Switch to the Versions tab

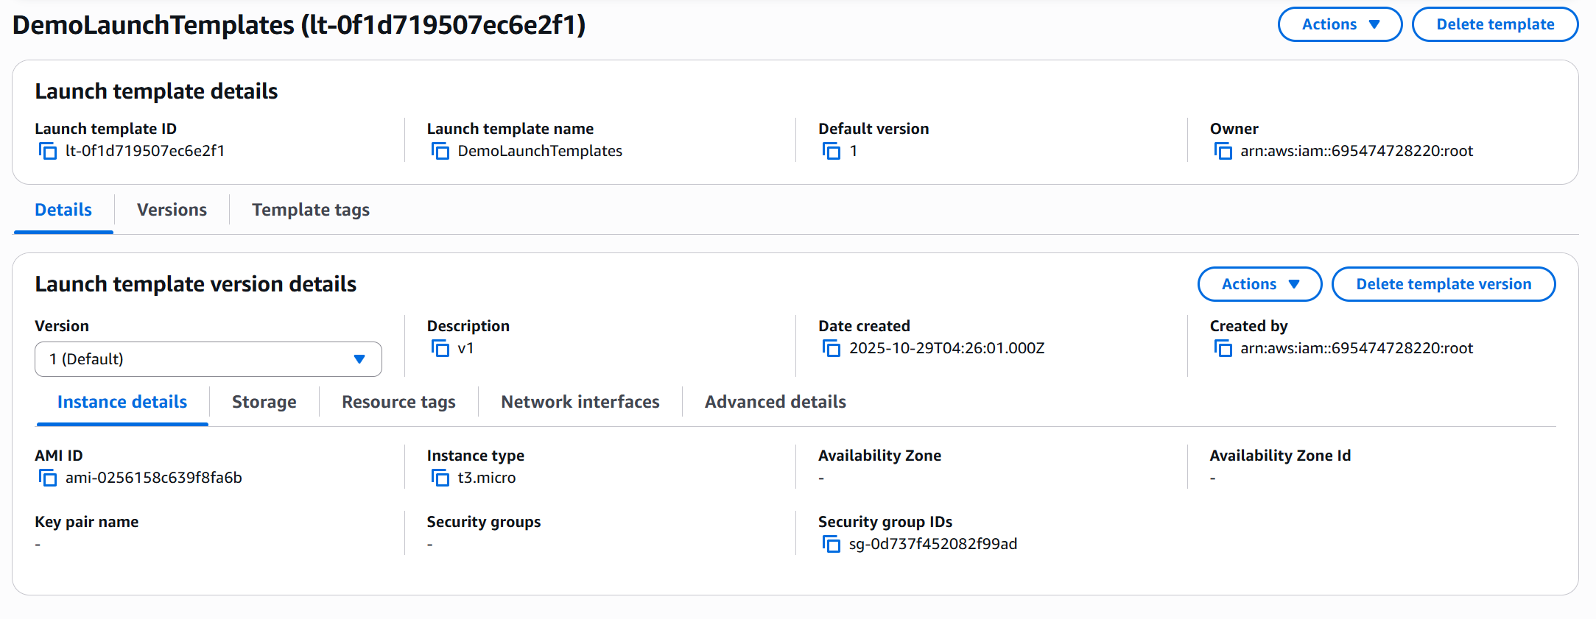(x=172, y=210)
